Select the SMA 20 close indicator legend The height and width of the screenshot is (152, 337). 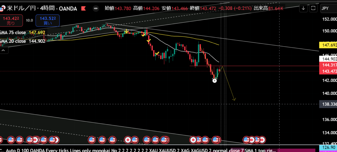13,41
